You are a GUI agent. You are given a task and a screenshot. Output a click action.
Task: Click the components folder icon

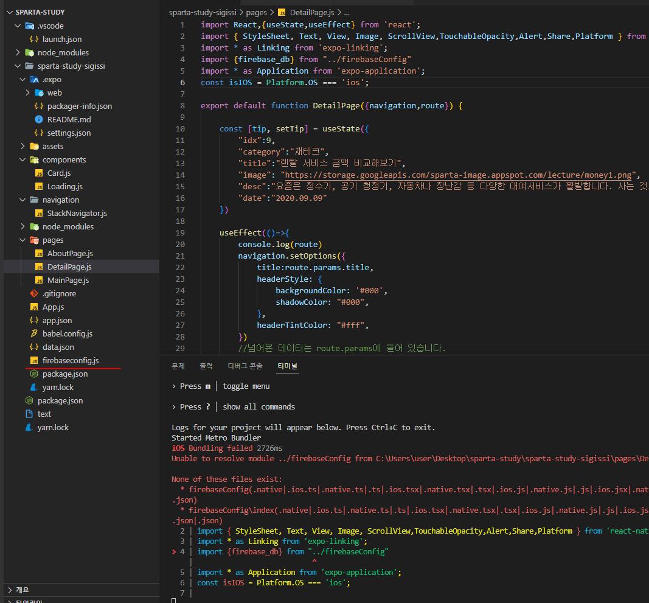pyautogui.click(x=34, y=160)
